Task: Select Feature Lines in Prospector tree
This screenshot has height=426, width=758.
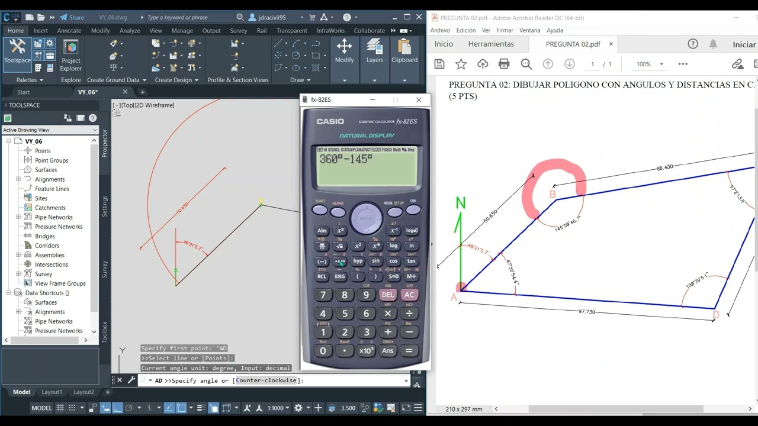Action: pos(52,189)
